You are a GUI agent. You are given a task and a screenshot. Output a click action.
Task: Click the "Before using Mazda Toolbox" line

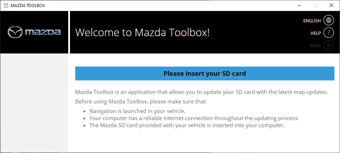[x=141, y=102]
